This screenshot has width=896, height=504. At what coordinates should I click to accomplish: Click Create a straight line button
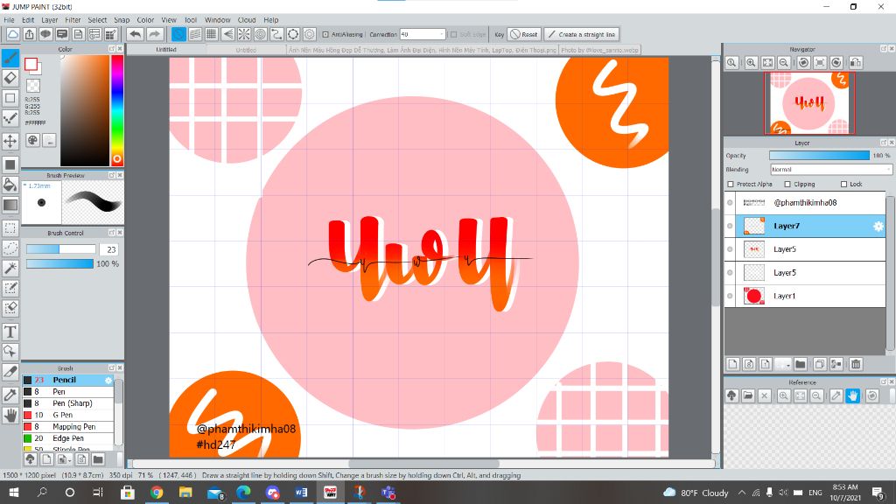click(582, 34)
